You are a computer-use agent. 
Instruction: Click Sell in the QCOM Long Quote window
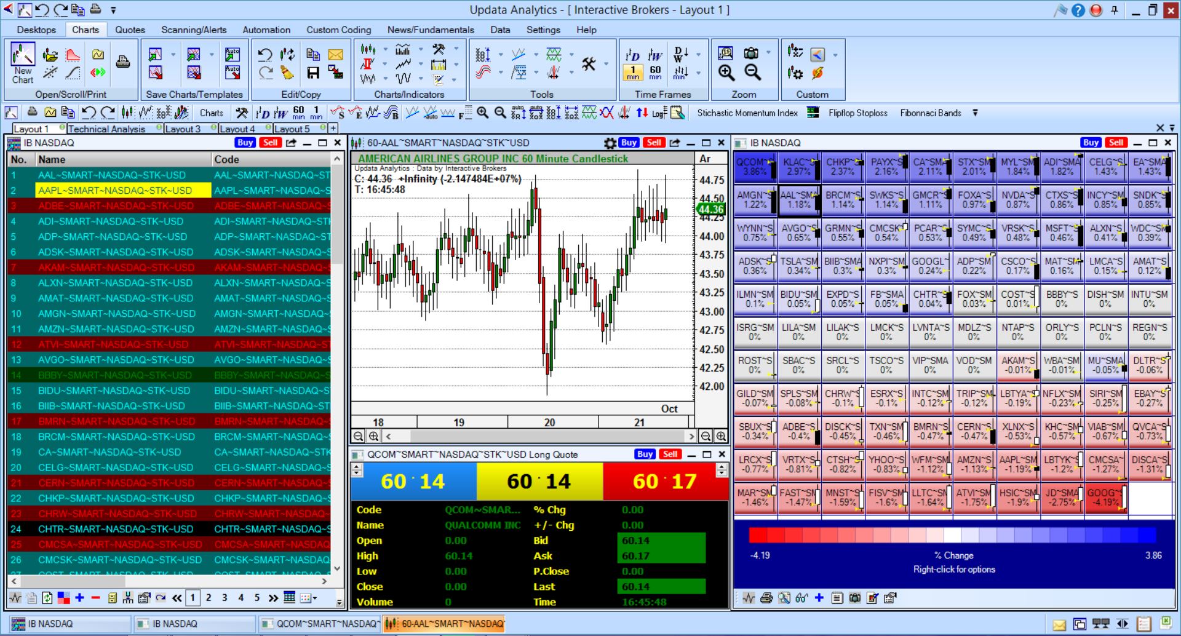pos(670,454)
